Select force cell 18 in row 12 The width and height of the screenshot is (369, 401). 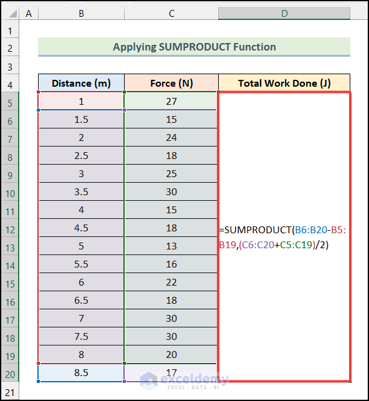click(x=171, y=228)
